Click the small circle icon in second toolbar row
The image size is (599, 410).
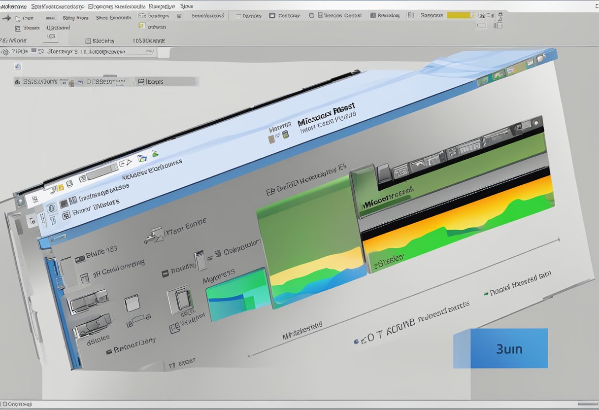[x=6, y=51]
